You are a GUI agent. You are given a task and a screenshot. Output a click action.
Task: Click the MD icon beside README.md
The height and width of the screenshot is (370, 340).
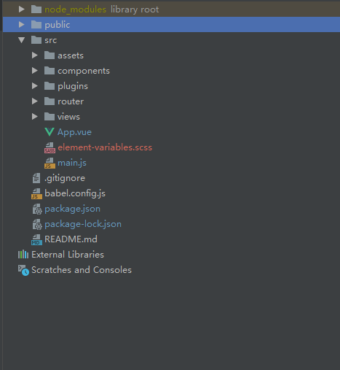pyautogui.click(x=36, y=239)
